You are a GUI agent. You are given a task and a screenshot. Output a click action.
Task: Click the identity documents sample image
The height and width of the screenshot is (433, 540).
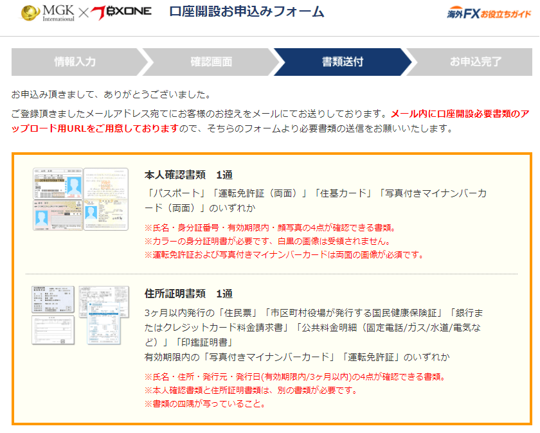pyautogui.click(x=80, y=199)
